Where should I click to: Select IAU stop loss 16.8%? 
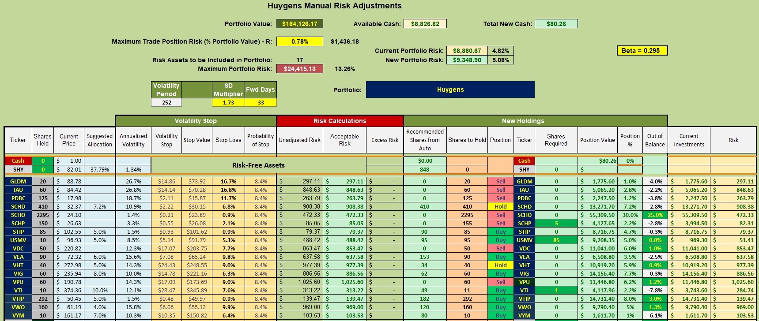(x=228, y=190)
